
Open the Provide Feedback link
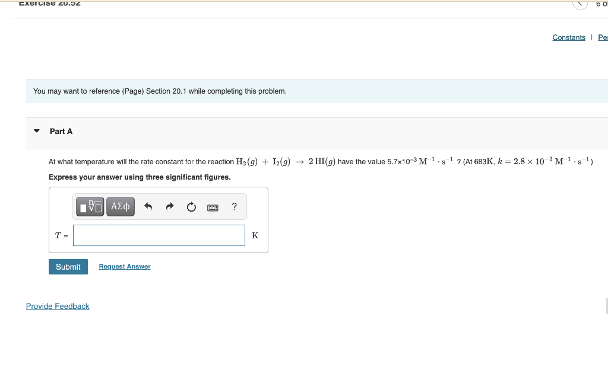[58, 306]
